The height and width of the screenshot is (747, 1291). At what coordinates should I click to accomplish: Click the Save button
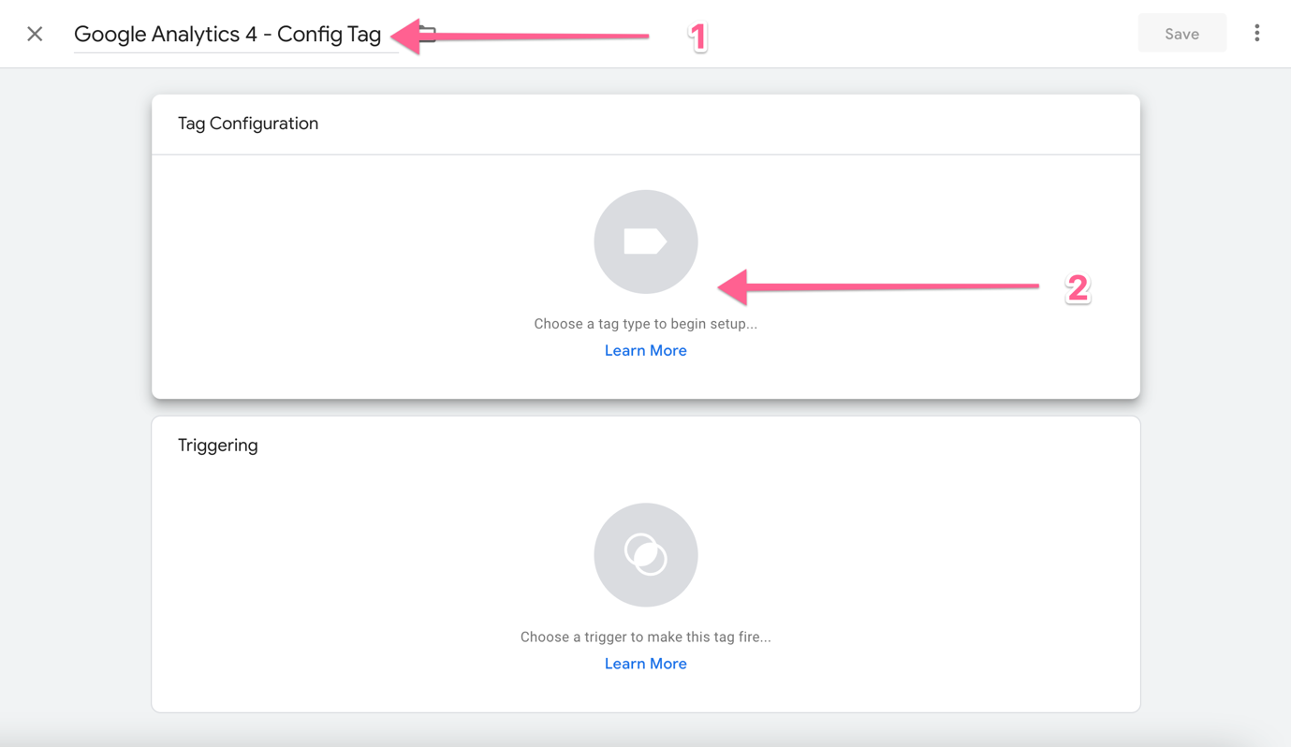(1181, 34)
